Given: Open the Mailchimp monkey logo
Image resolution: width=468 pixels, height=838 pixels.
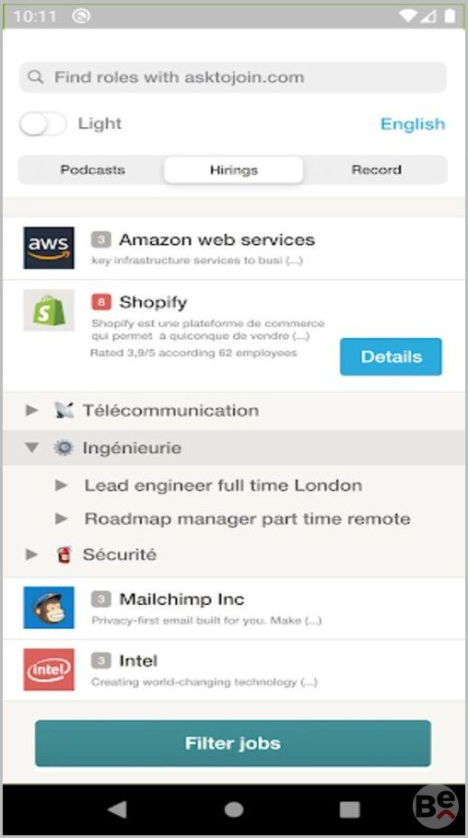Looking at the screenshot, I should [x=49, y=608].
